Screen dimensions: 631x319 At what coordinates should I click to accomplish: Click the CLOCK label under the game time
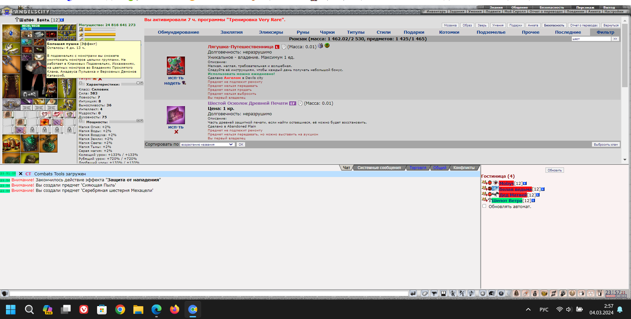coord(610,296)
